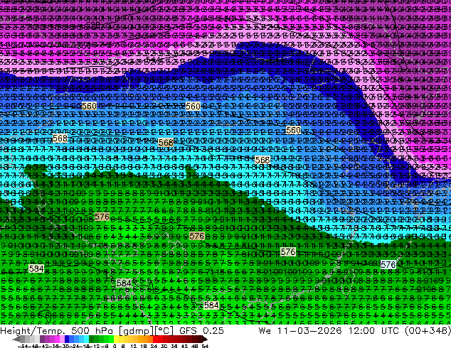Click the '18' positive legend value
The width and height of the screenshot is (451, 348).
143,346
